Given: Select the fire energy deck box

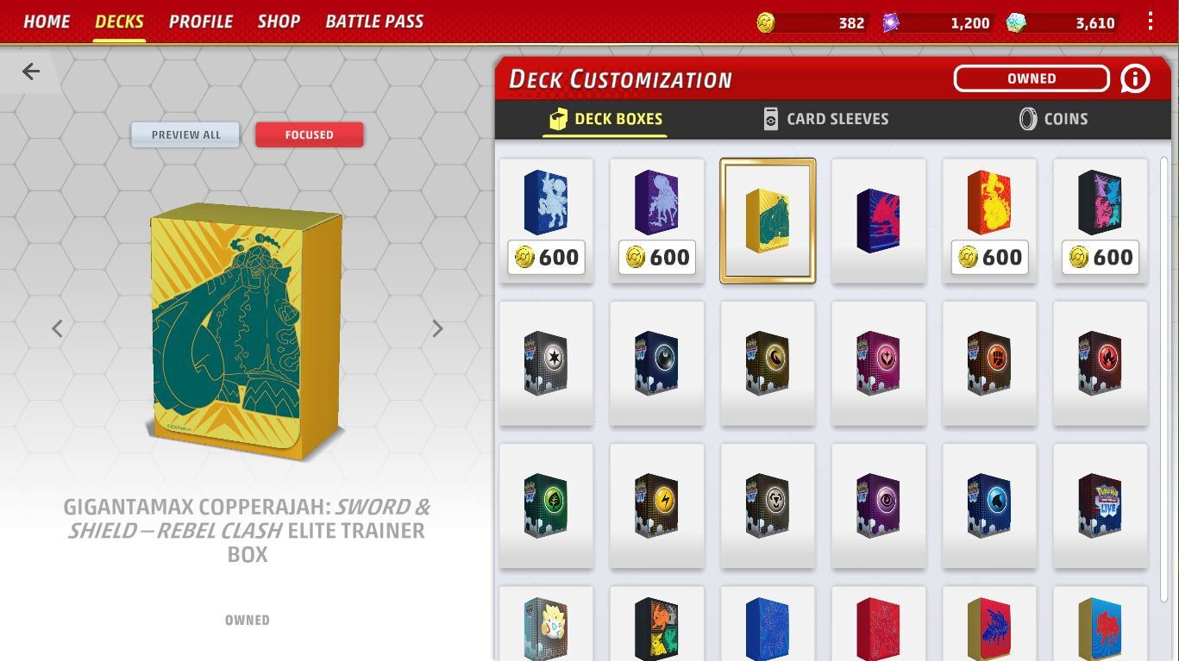Looking at the screenshot, I should [1101, 363].
